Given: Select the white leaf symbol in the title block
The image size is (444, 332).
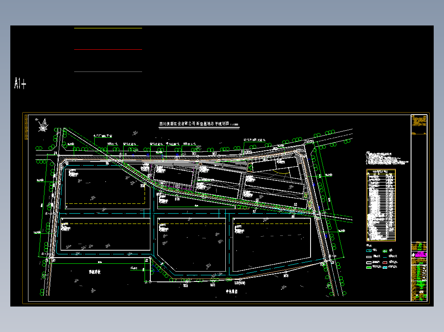Looking at the screenshot, I should [x=413, y=254].
